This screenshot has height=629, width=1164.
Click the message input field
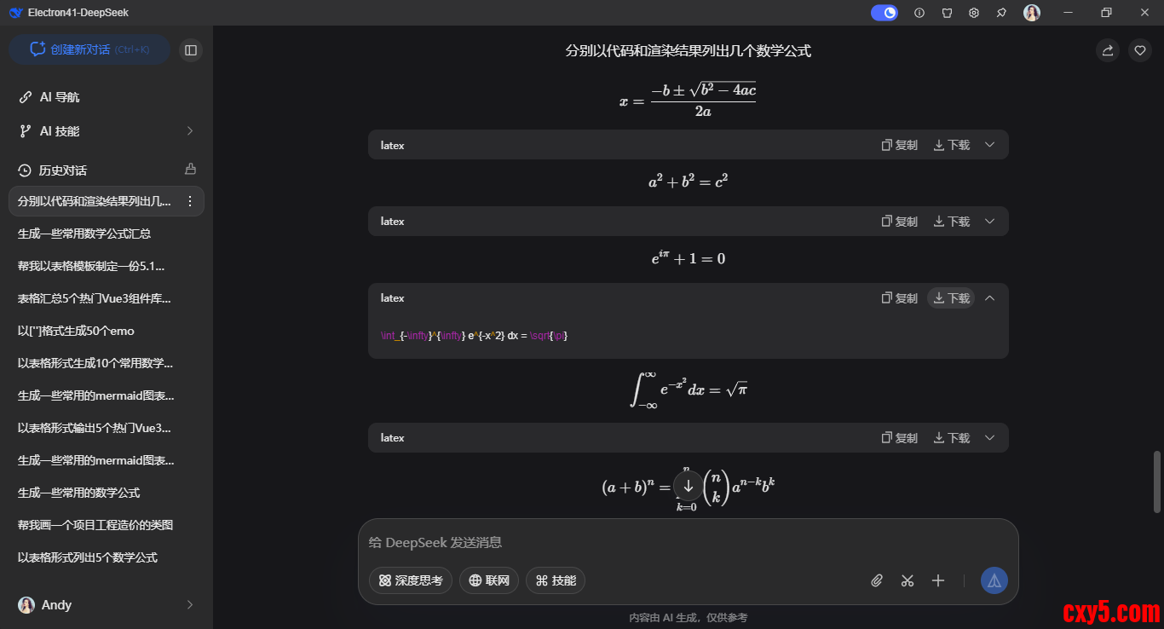(x=665, y=543)
